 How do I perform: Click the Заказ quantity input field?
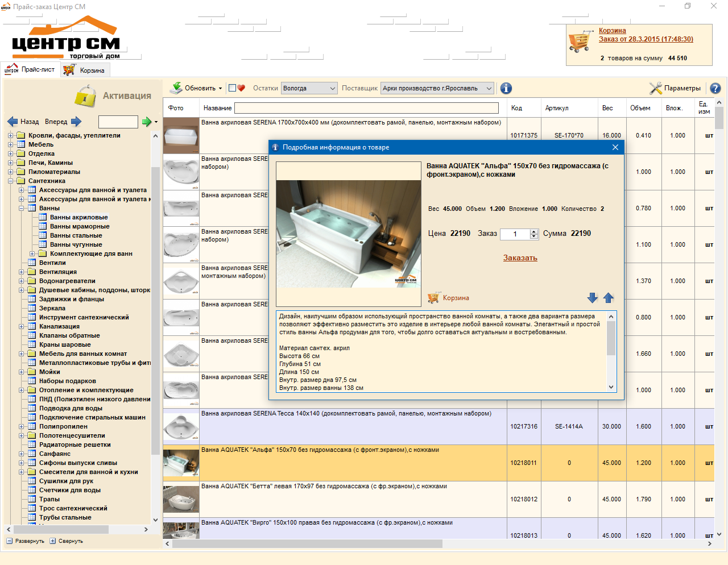pos(515,234)
